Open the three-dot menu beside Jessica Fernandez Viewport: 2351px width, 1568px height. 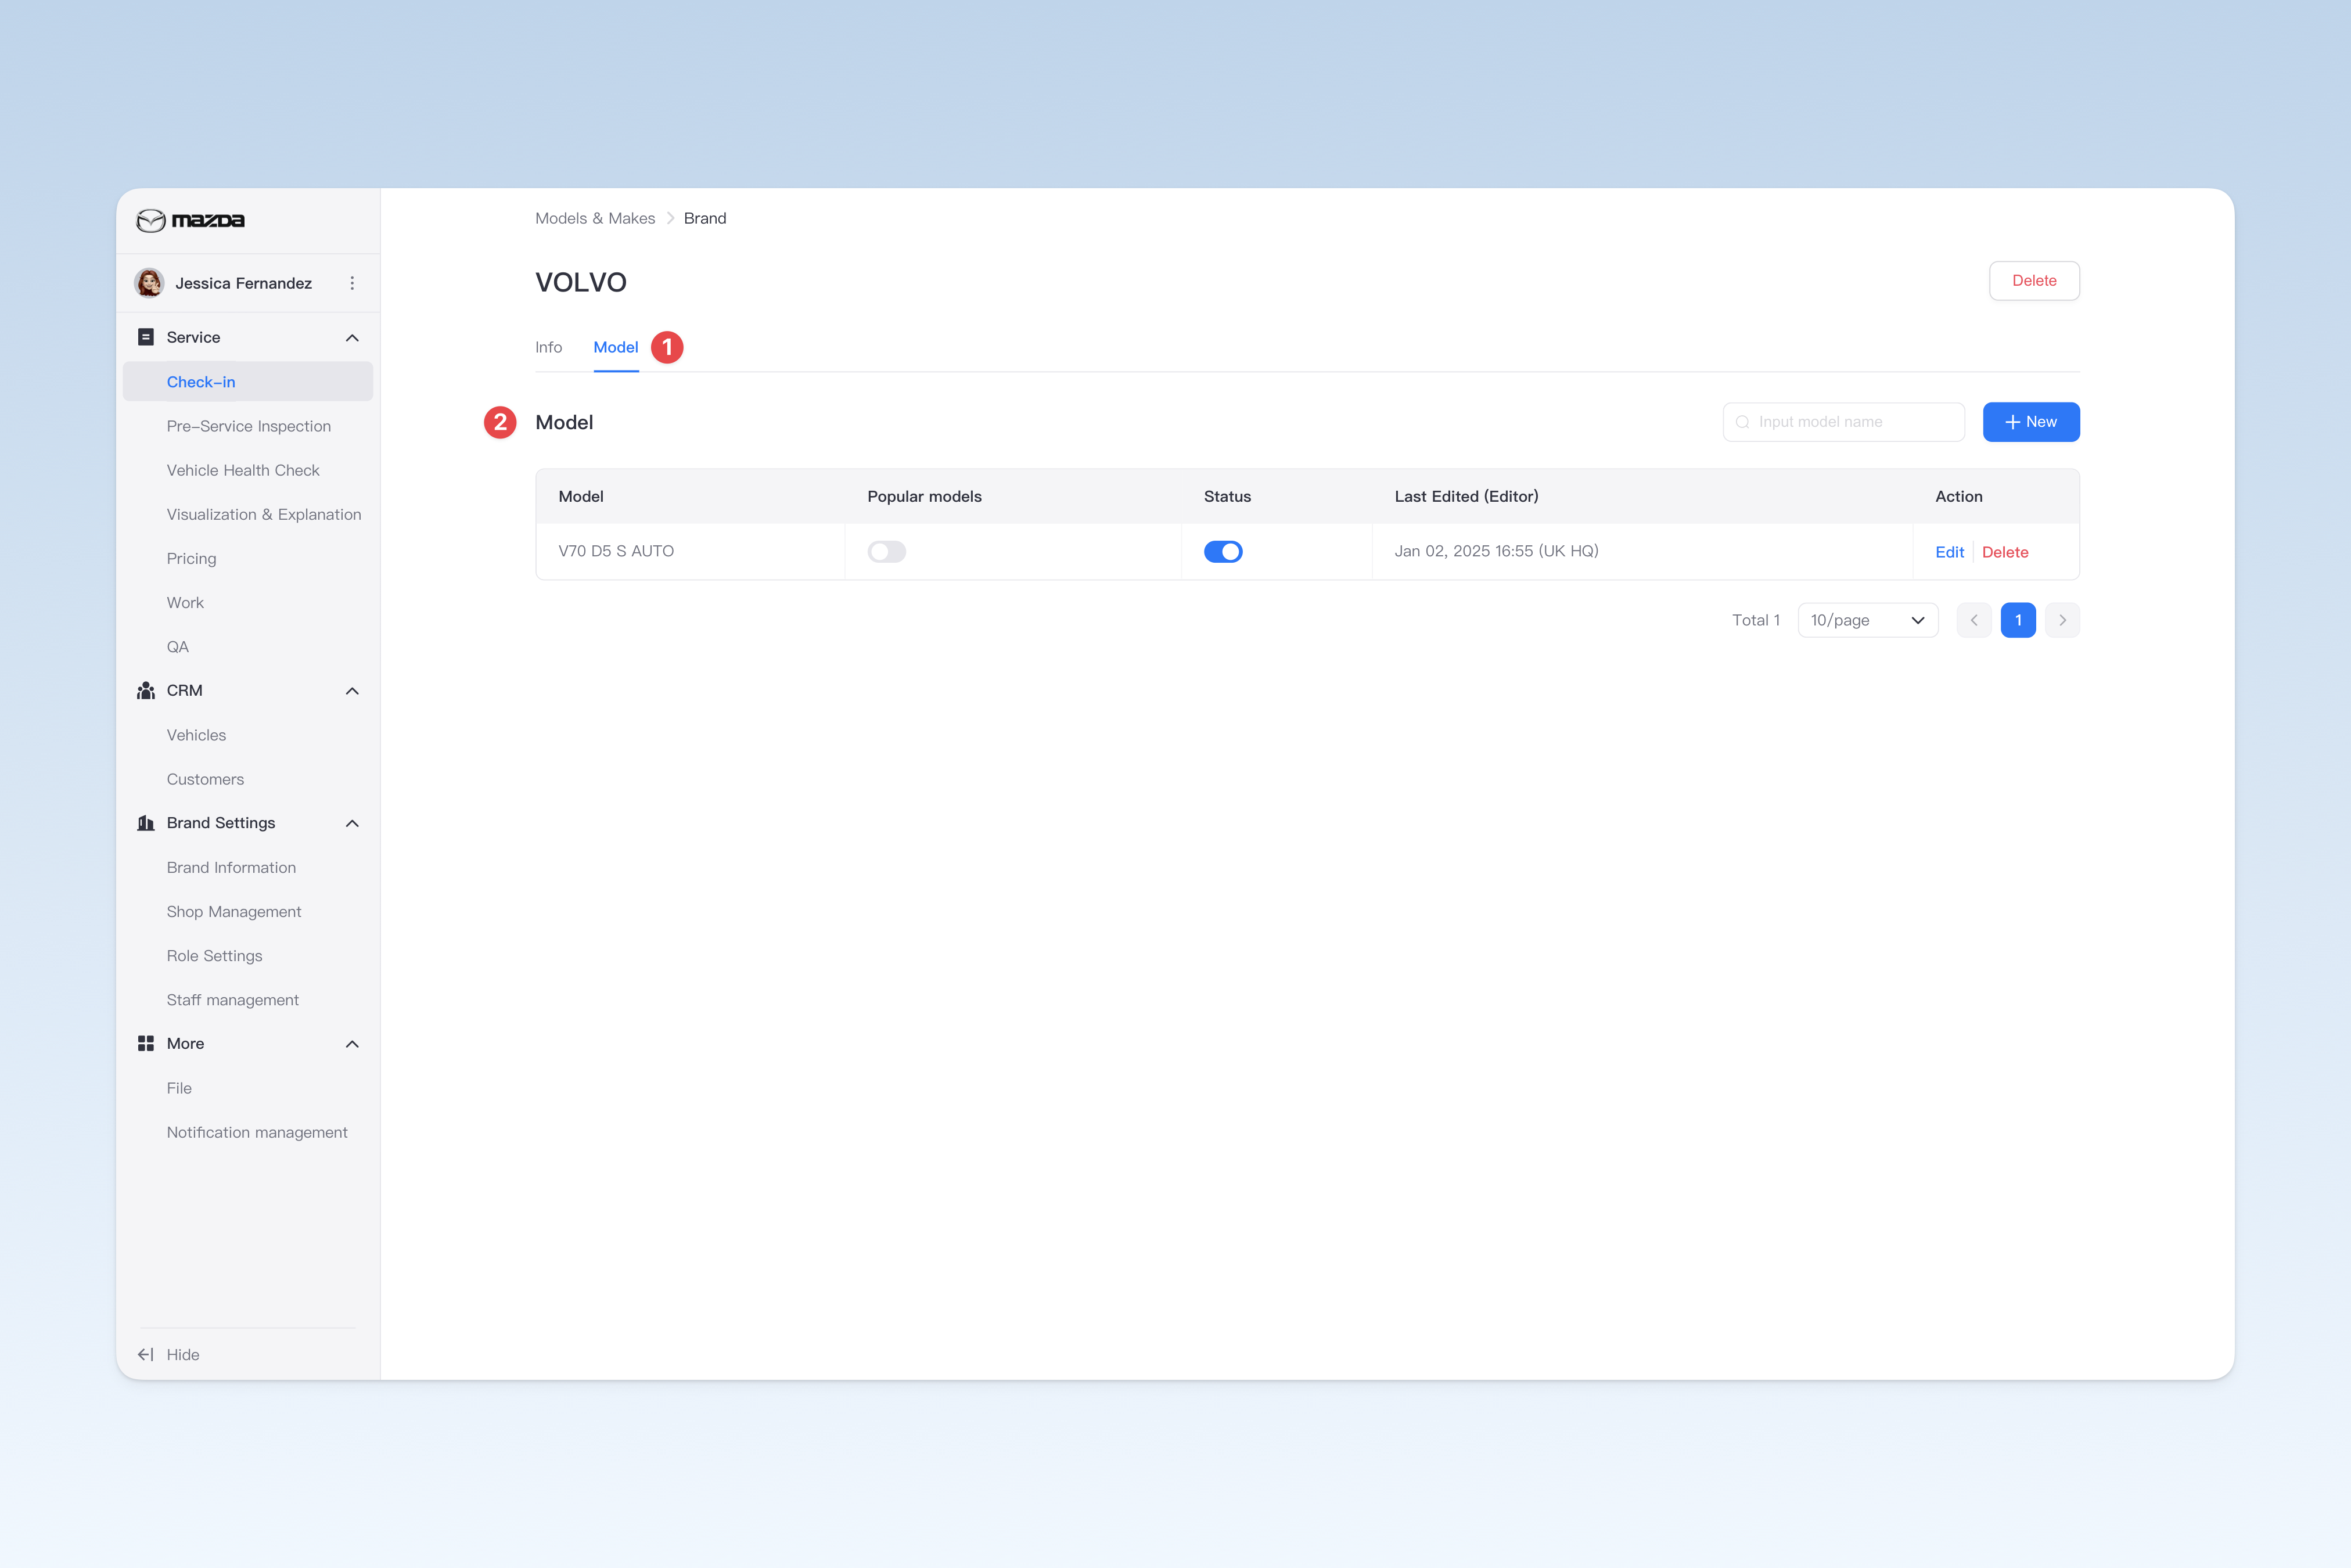pyautogui.click(x=352, y=283)
